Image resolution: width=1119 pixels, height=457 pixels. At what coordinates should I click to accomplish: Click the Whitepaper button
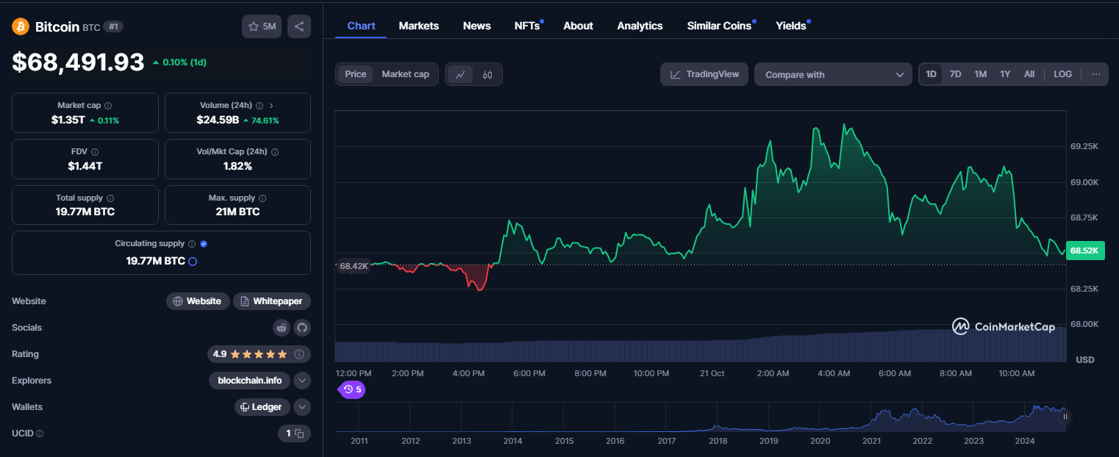click(272, 301)
